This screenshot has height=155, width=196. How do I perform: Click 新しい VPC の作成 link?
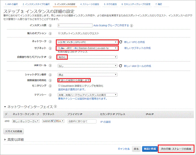tap(135, 42)
